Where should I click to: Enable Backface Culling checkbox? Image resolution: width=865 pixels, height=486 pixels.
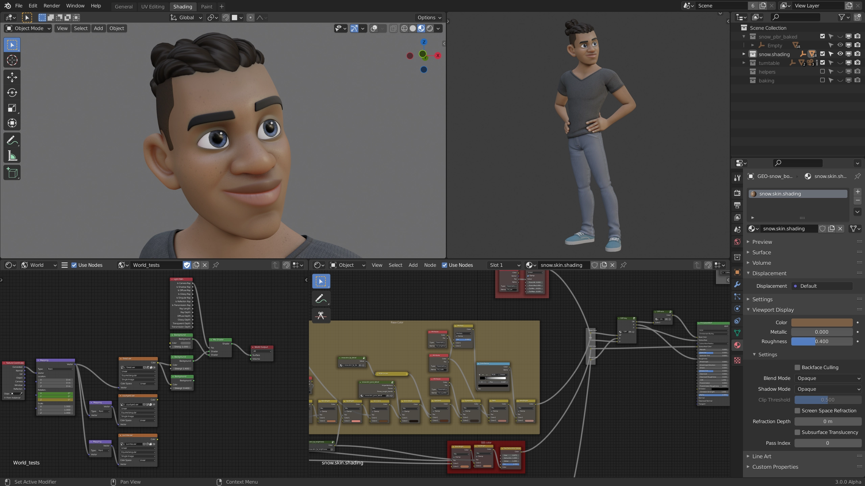797,367
